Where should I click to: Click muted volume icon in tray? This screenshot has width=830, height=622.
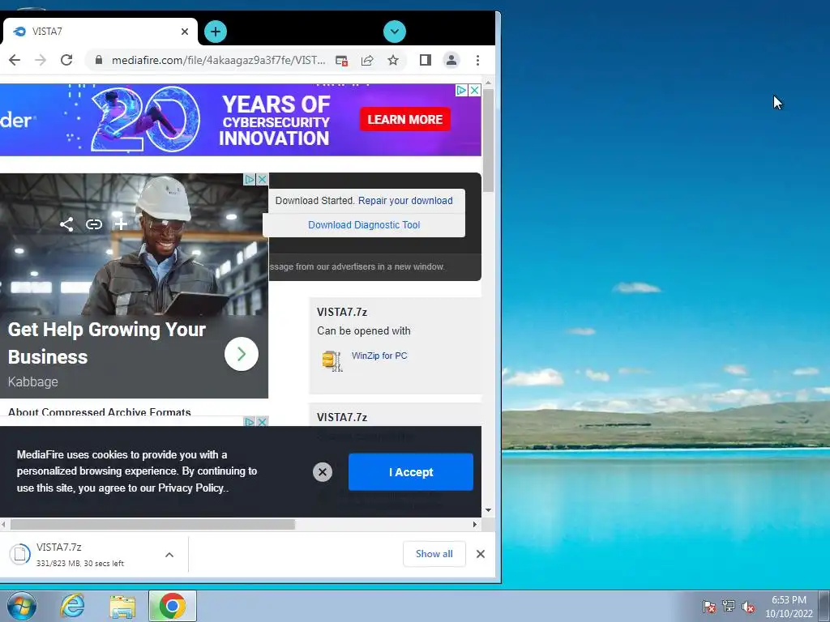[748, 607]
